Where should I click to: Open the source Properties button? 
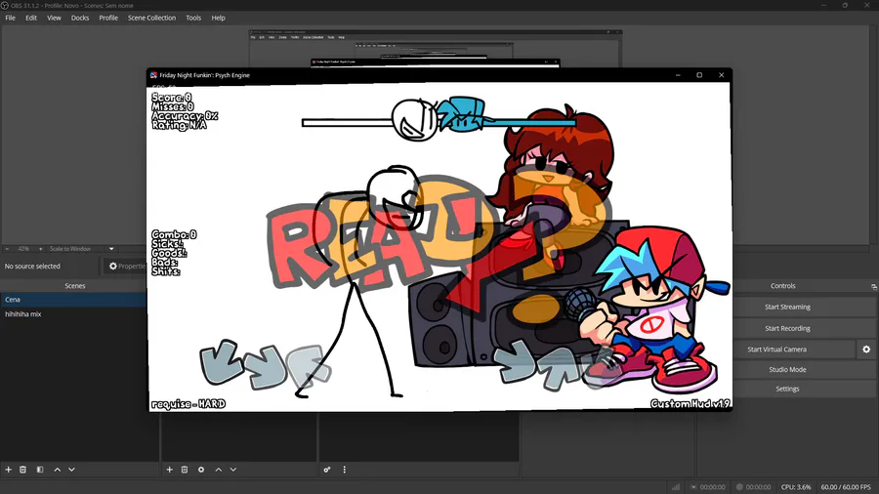pos(127,267)
